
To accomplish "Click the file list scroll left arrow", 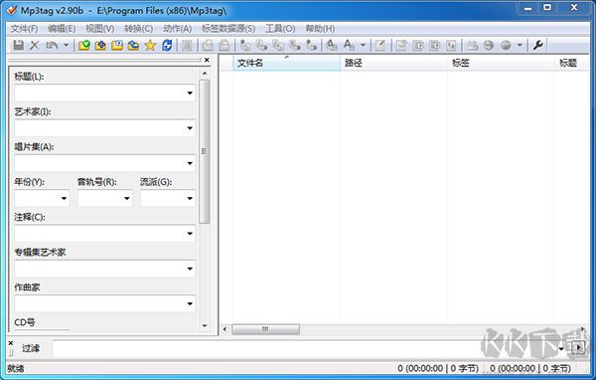I will (x=224, y=329).
